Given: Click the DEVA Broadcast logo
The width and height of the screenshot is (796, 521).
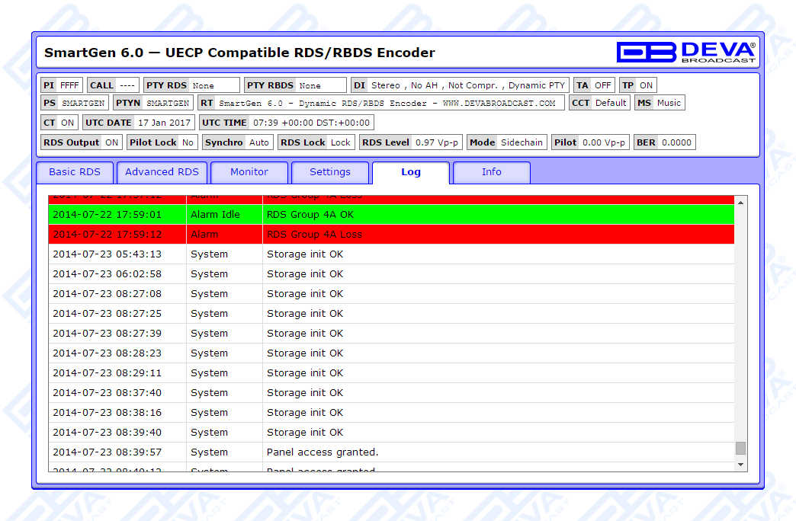Looking at the screenshot, I should coord(685,52).
